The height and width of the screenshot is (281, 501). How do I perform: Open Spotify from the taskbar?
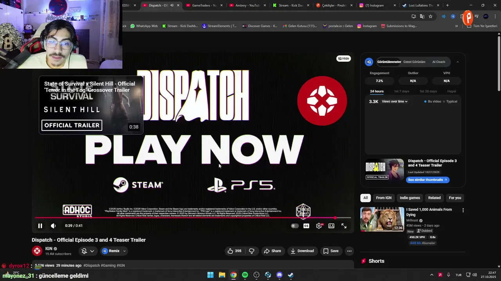pyautogui.click(x=245, y=275)
